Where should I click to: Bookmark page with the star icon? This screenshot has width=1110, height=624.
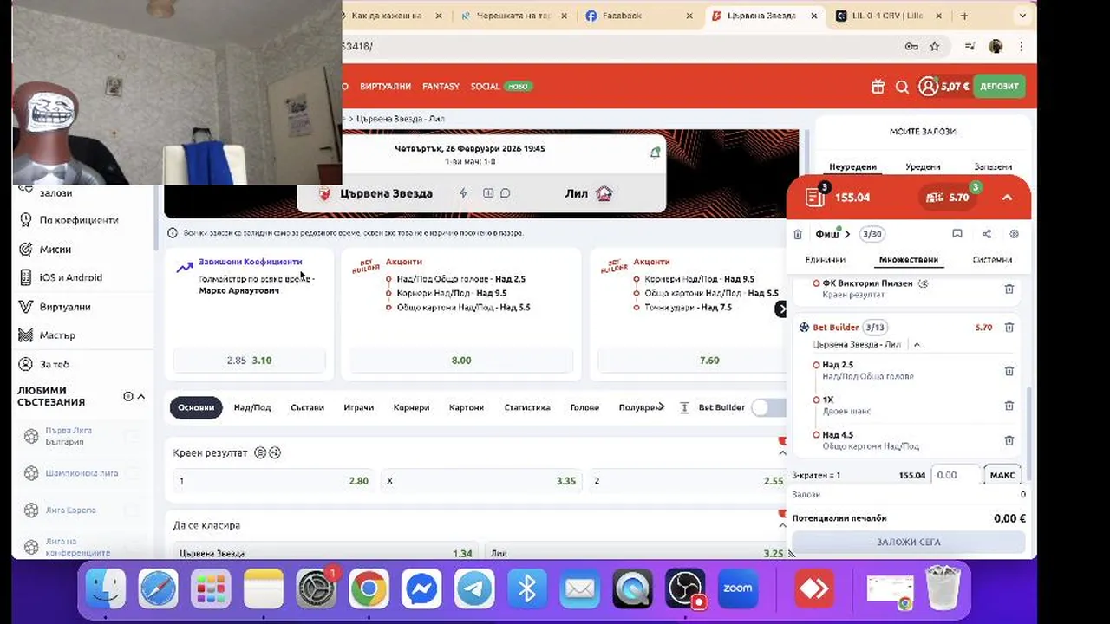pyautogui.click(x=934, y=47)
